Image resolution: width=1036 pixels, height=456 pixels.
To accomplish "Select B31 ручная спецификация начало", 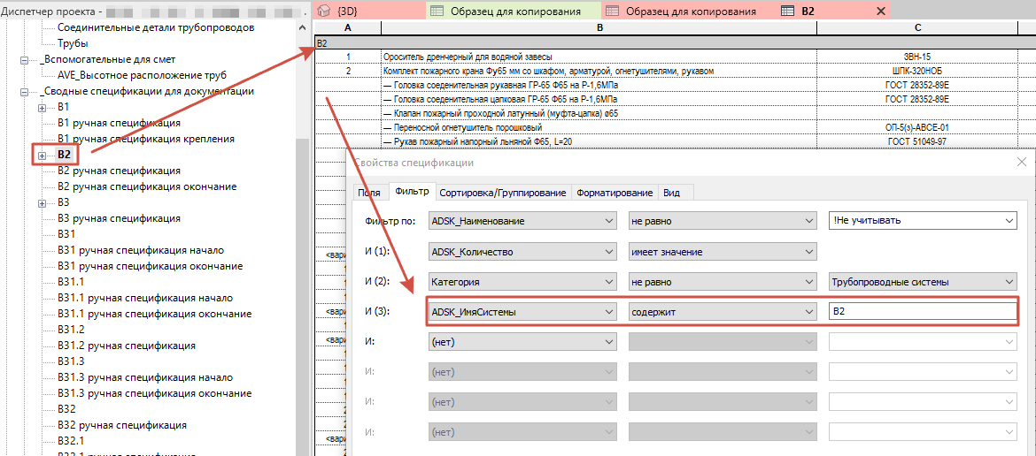I will pos(141,250).
